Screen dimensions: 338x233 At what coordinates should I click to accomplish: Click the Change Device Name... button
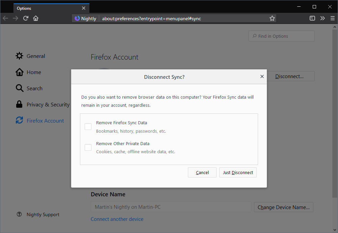click(x=284, y=207)
